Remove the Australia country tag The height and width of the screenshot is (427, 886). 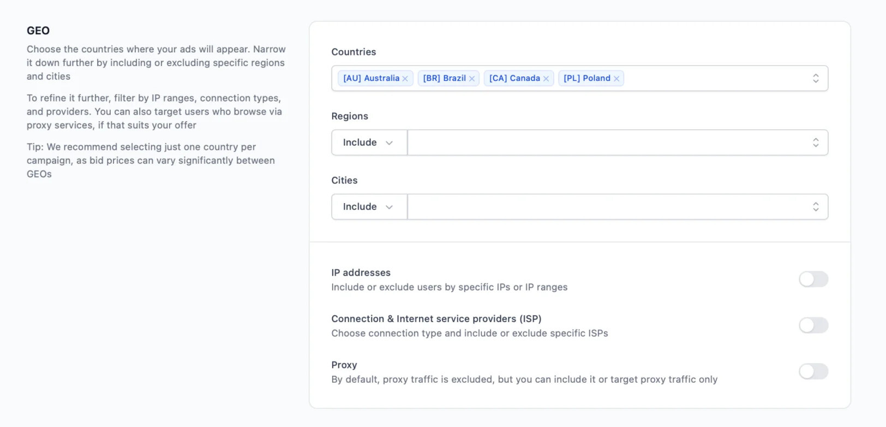coord(405,79)
